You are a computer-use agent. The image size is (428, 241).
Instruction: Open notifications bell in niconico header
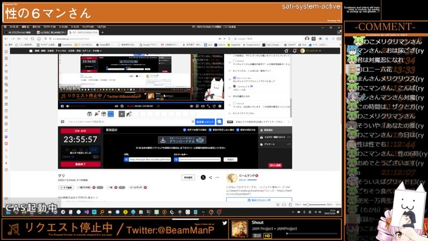pos(295,50)
